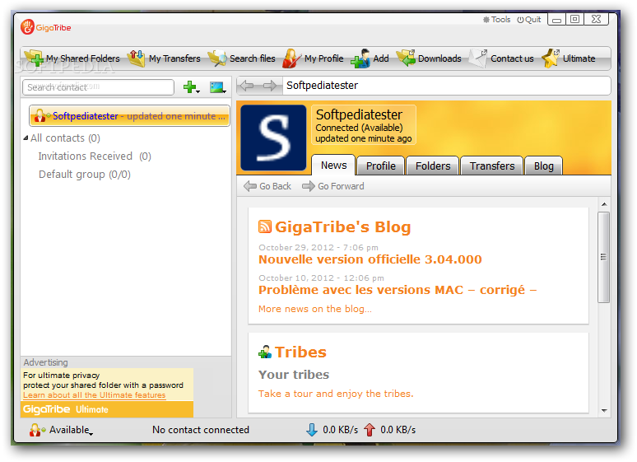Open Contact us envelope icon
The width and height of the screenshot is (637, 462).
(477, 58)
